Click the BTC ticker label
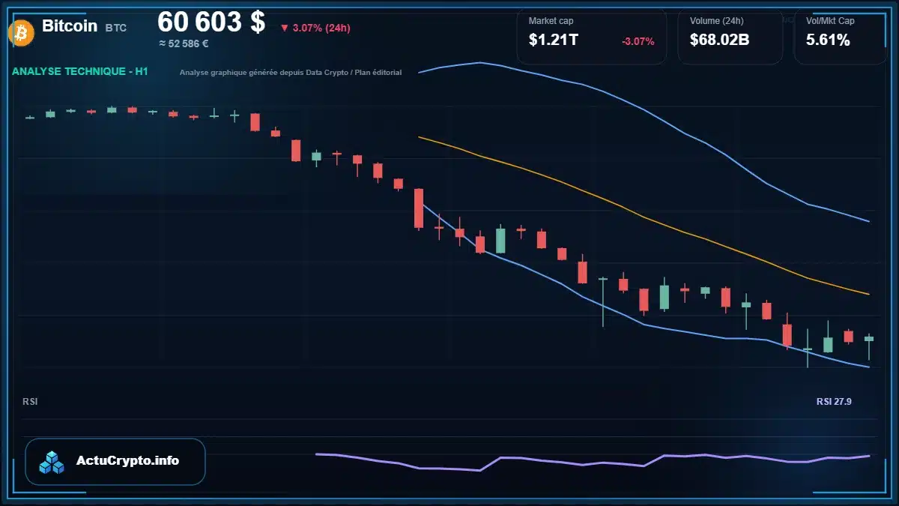Viewport: 899px width, 506px height. click(116, 28)
